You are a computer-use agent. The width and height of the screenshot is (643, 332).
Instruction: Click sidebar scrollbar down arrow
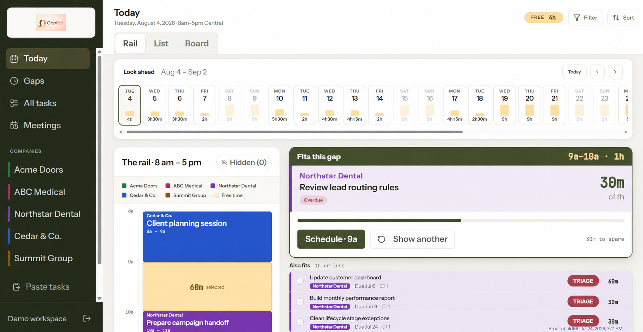(99, 299)
